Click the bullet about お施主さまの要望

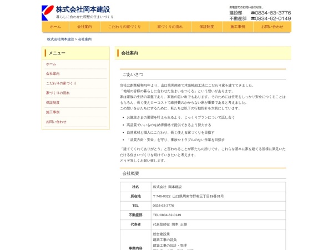[x=181, y=117]
